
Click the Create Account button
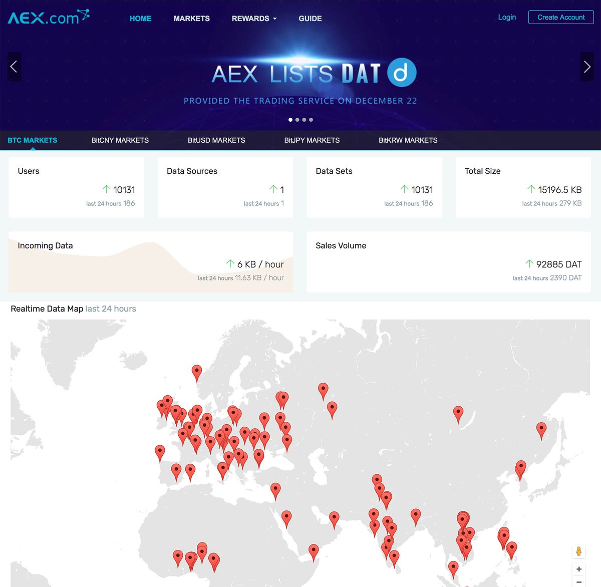(x=561, y=17)
